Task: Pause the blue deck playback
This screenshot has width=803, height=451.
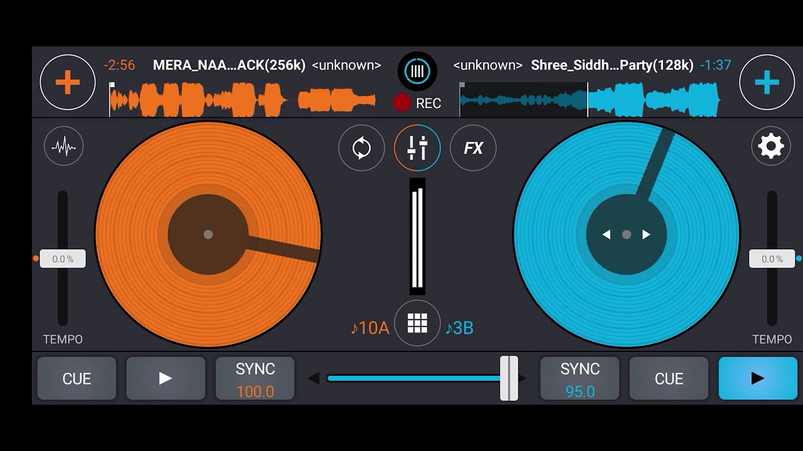Action: click(x=758, y=378)
